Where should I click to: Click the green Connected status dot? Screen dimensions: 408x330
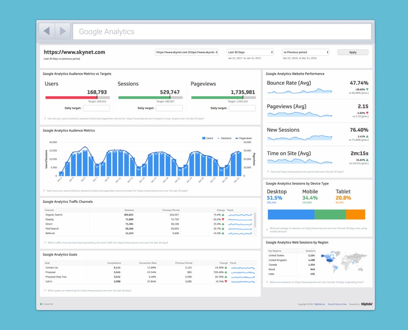41,304
